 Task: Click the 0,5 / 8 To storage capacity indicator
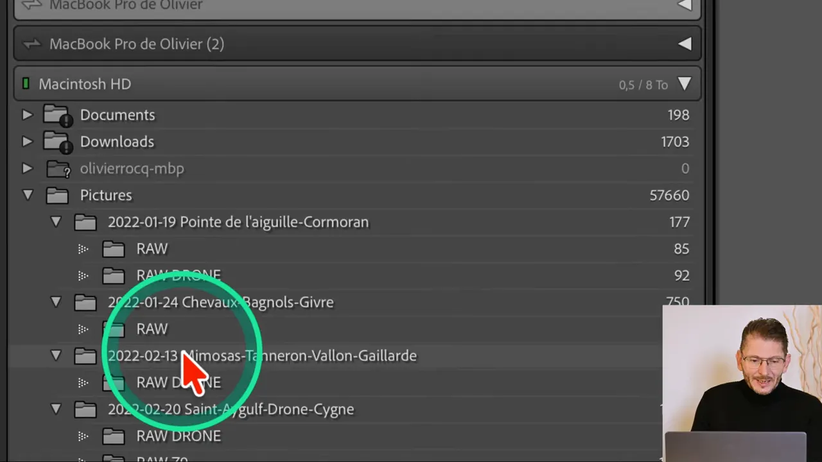click(641, 84)
